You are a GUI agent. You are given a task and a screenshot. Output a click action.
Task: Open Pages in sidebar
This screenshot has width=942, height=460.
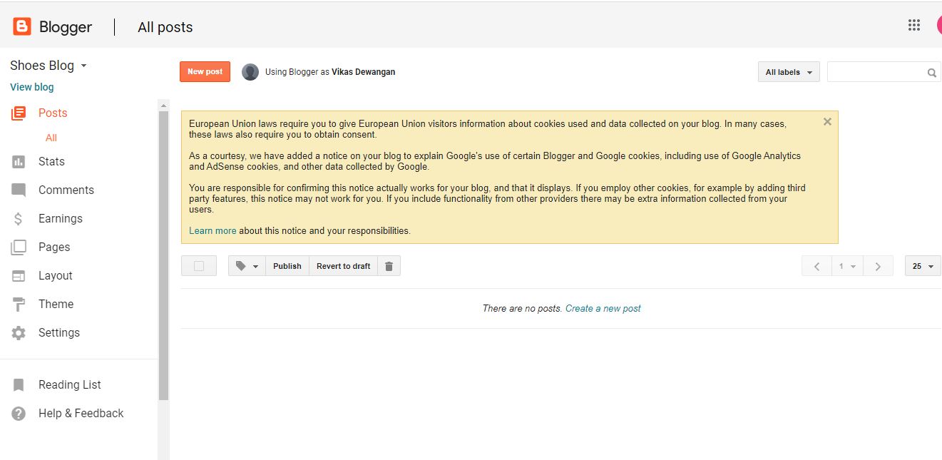[x=54, y=247]
